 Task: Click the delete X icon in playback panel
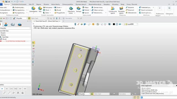(18, 93)
